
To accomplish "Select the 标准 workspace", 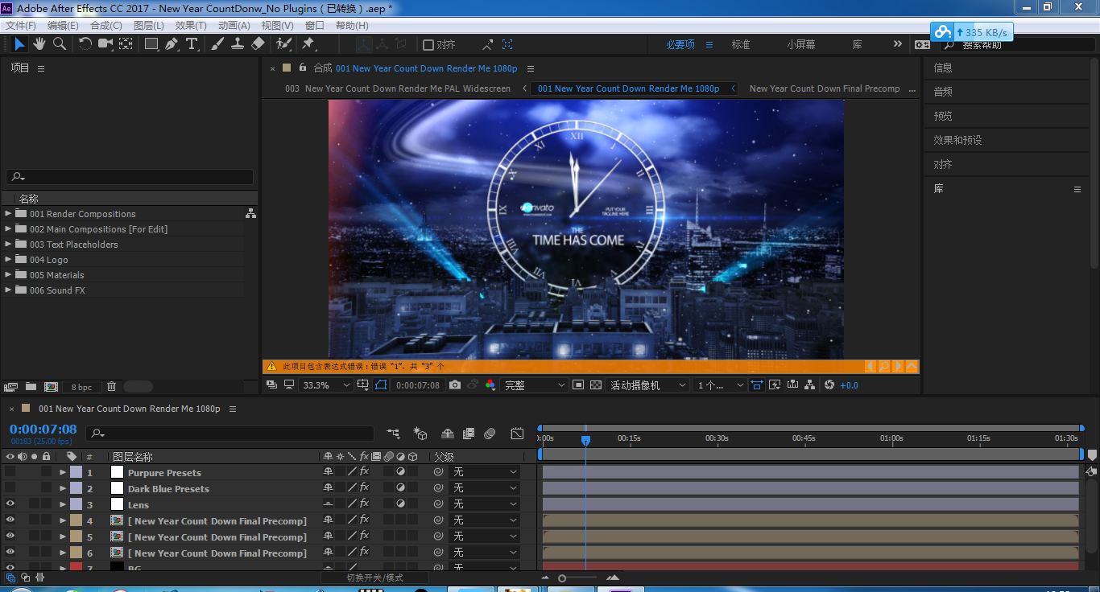I will click(741, 45).
